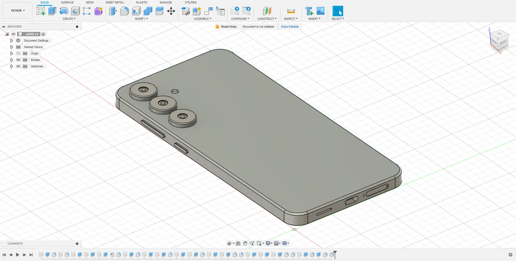The image size is (516, 261).
Task: Expand the Document Settings node
Action: (12, 41)
